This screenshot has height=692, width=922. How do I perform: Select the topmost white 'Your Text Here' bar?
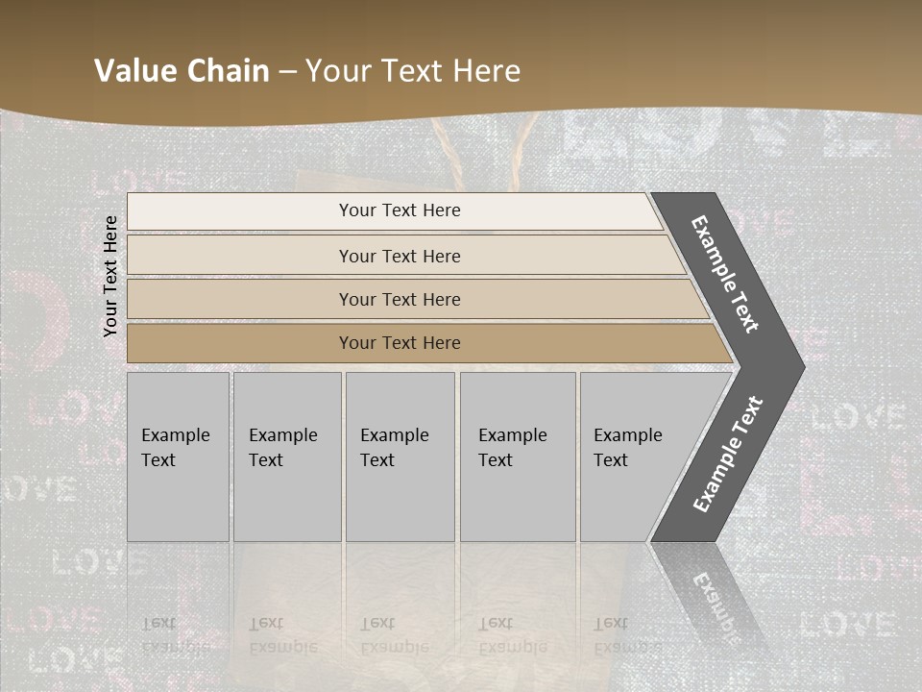click(x=400, y=210)
